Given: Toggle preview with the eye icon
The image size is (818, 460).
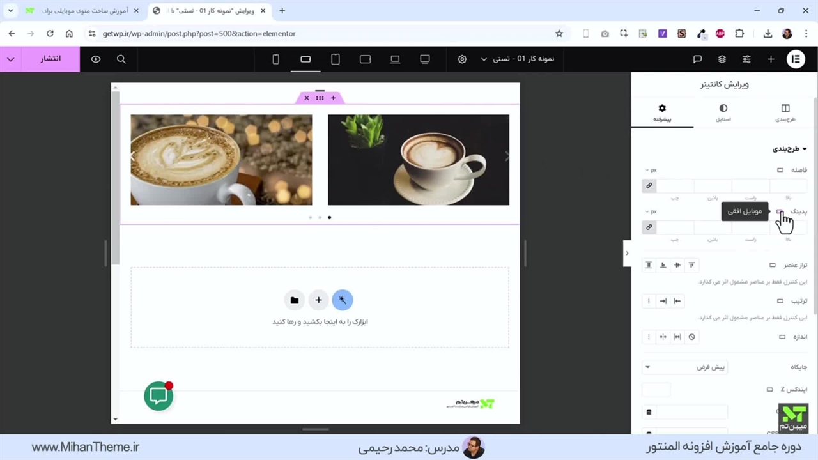Looking at the screenshot, I should 96,59.
